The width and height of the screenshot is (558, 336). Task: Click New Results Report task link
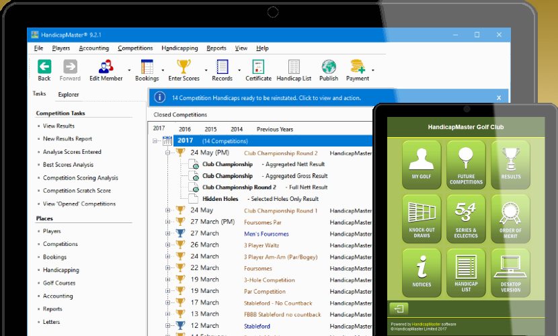(x=67, y=139)
